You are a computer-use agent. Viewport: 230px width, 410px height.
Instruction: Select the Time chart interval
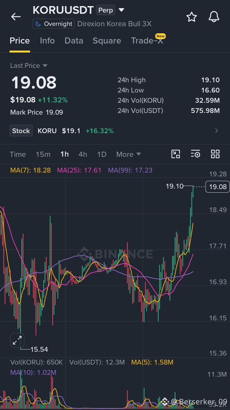[18, 154]
